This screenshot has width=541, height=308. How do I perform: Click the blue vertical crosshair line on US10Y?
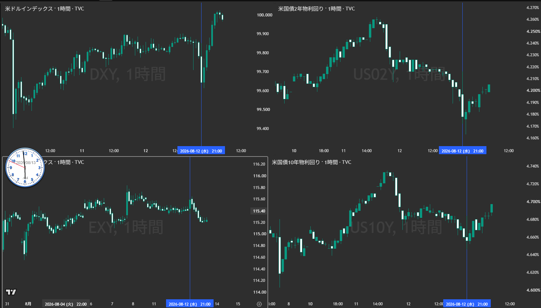point(467,228)
